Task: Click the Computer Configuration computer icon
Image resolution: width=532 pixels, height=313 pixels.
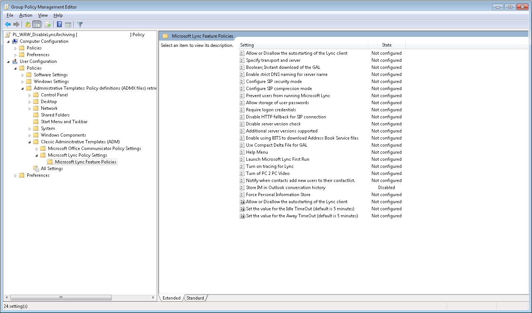Action: click(15, 41)
